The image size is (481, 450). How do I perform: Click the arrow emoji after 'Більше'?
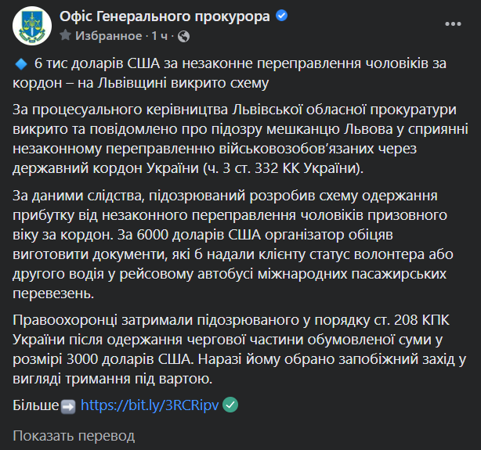(68, 405)
